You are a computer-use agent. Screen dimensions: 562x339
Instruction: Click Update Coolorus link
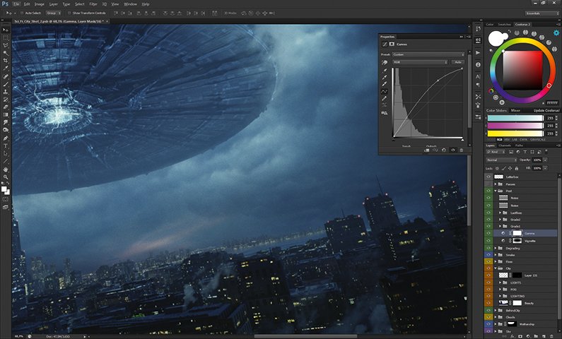coord(546,110)
